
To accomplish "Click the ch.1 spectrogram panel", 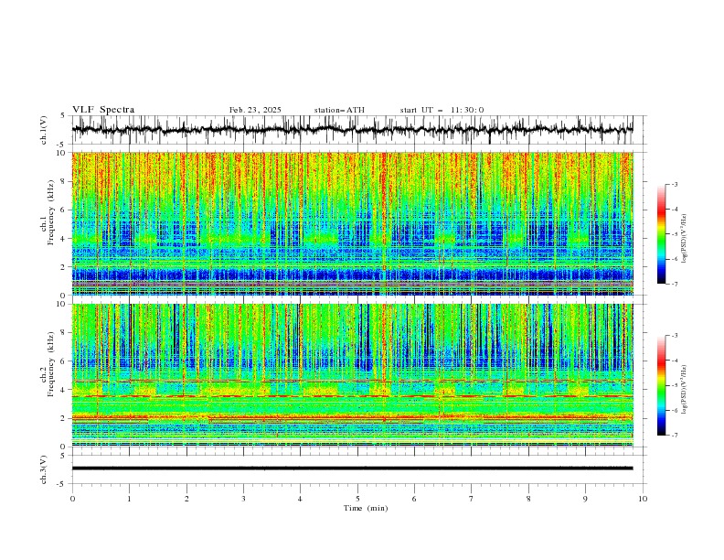I will [352, 223].
